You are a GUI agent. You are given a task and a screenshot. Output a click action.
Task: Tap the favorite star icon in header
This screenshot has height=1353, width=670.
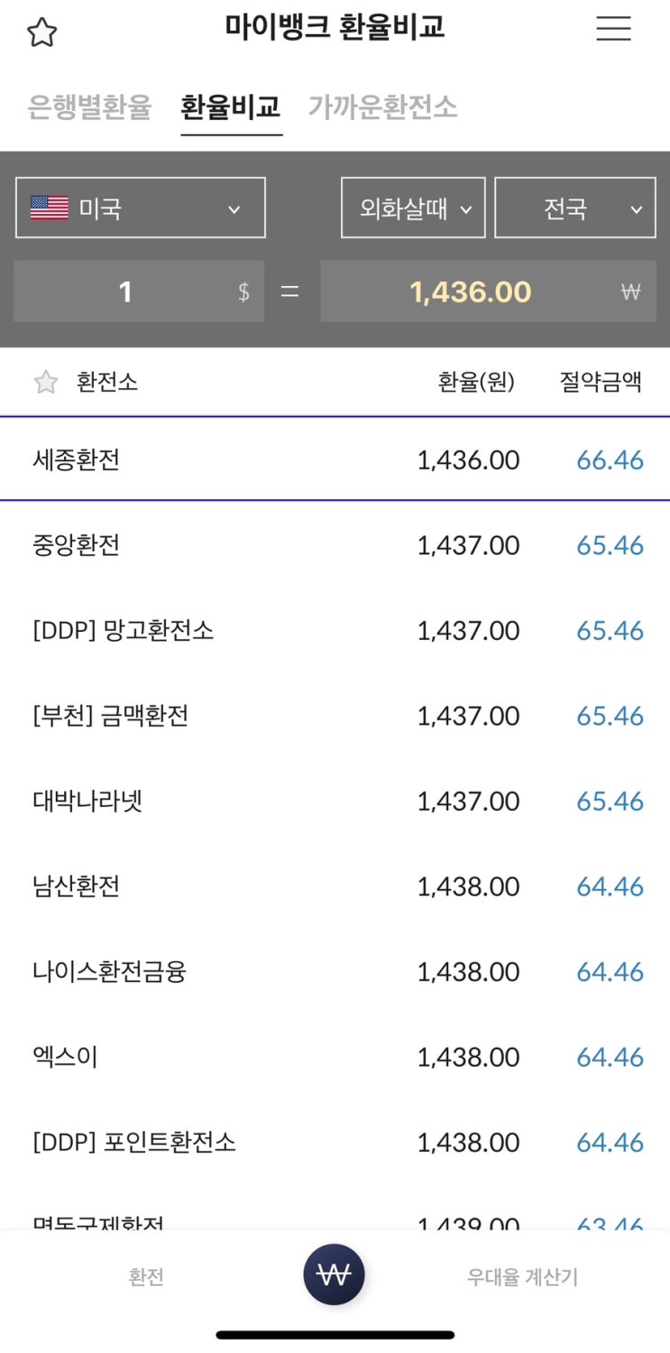coord(41,32)
